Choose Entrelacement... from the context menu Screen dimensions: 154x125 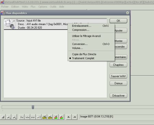91,26
